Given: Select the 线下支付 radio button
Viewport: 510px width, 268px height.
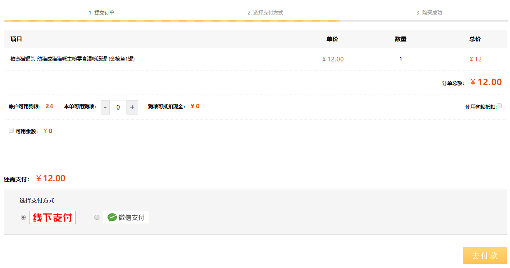Looking at the screenshot, I should click(x=23, y=217).
